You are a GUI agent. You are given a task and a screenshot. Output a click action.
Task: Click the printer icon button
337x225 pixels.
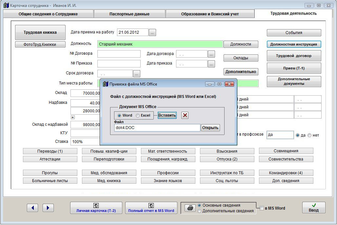click(189, 208)
